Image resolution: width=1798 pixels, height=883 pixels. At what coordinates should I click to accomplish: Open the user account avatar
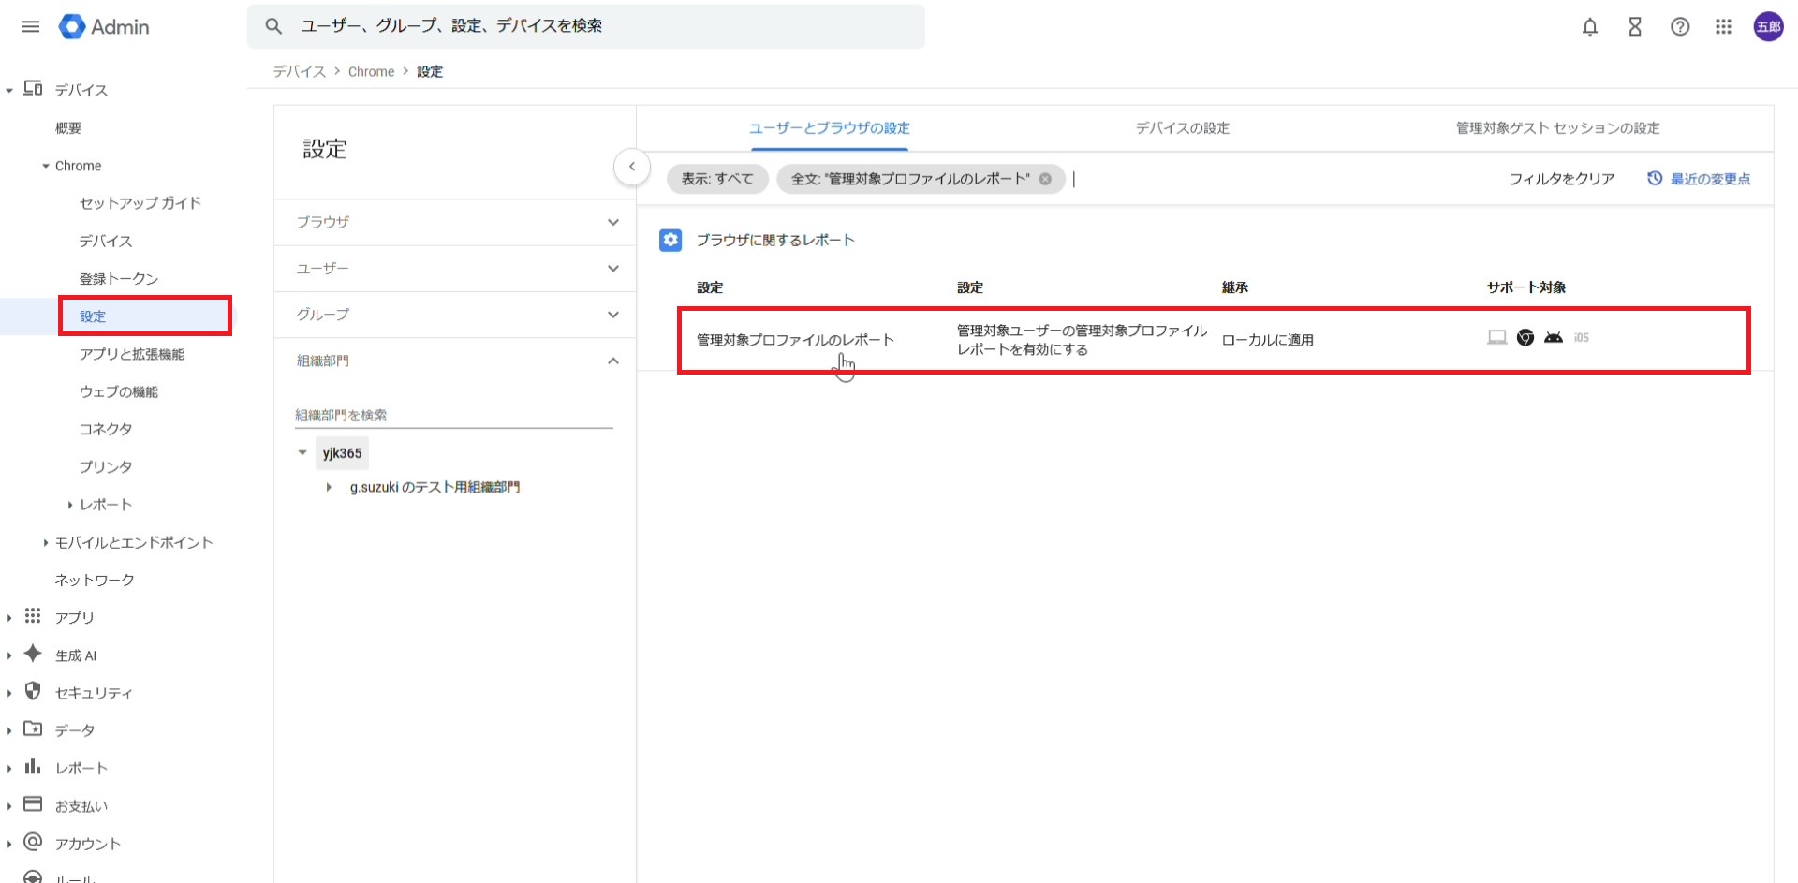tap(1768, 26)
